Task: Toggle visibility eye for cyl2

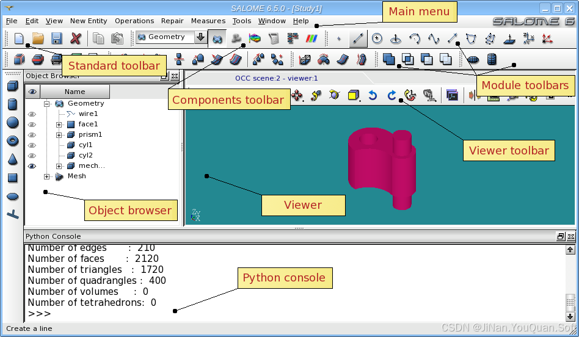Action: tap(32, 156)
